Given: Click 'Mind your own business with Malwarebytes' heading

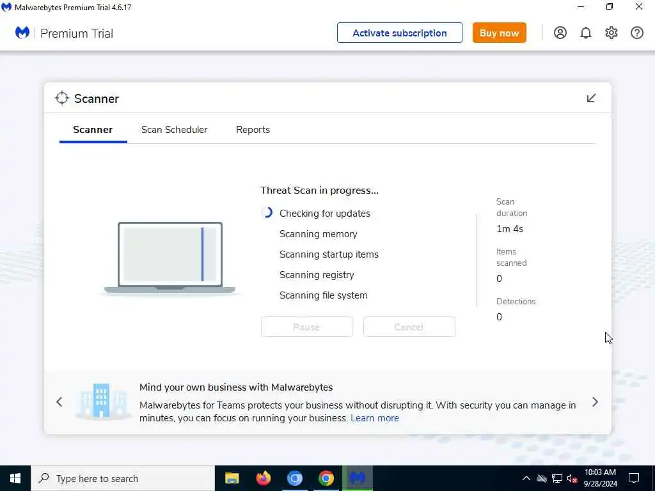Looking at the screenshot, I should (236, 387).
